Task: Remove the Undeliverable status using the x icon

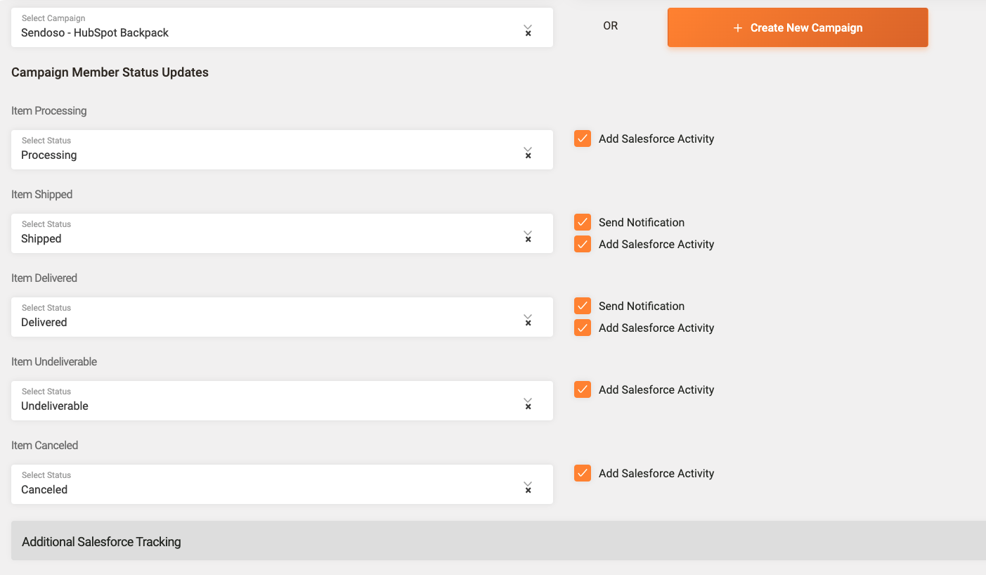Action: pyautogui.click(x=528, y=406)
